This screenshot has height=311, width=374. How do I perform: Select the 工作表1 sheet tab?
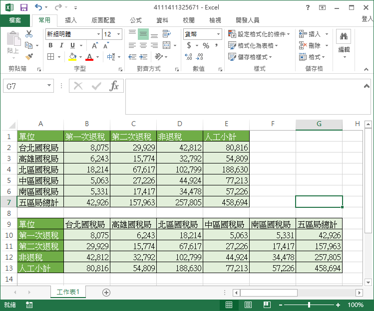coord(68,292)
